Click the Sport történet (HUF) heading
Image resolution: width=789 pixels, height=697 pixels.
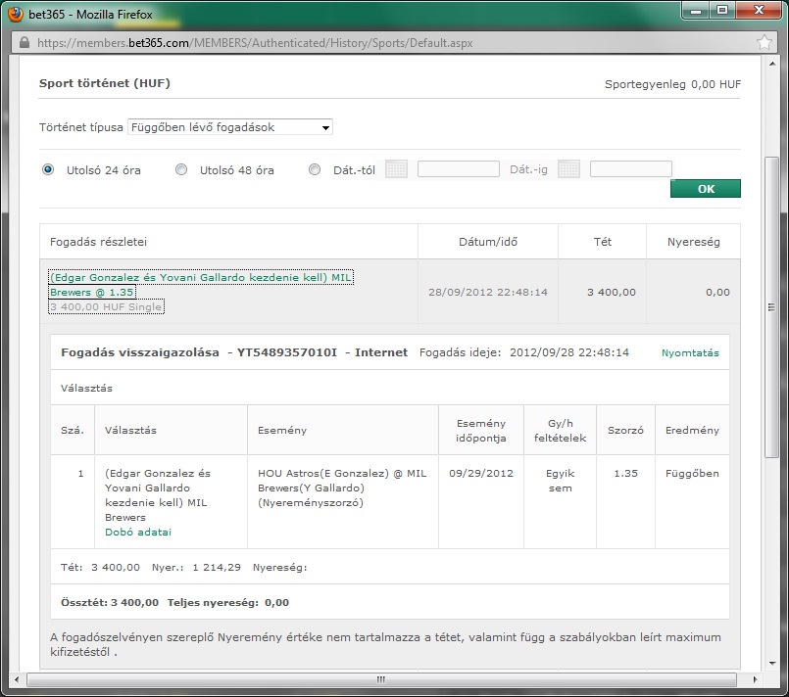105,83
